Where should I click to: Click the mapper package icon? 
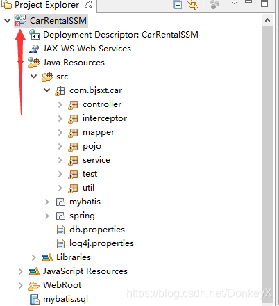tap(73, 133)
